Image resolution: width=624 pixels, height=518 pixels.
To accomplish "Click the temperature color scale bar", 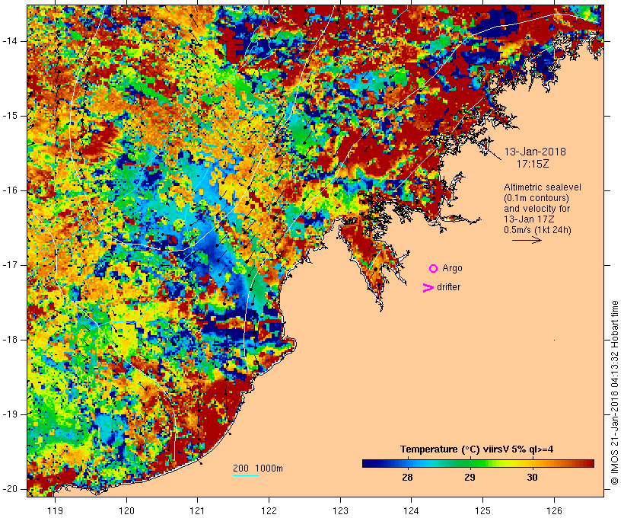I will [478, 463].
